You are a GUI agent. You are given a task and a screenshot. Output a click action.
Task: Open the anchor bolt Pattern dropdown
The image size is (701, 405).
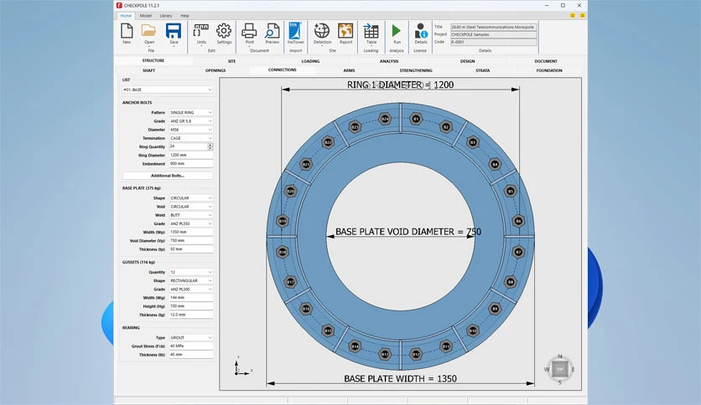pos(191,112)
